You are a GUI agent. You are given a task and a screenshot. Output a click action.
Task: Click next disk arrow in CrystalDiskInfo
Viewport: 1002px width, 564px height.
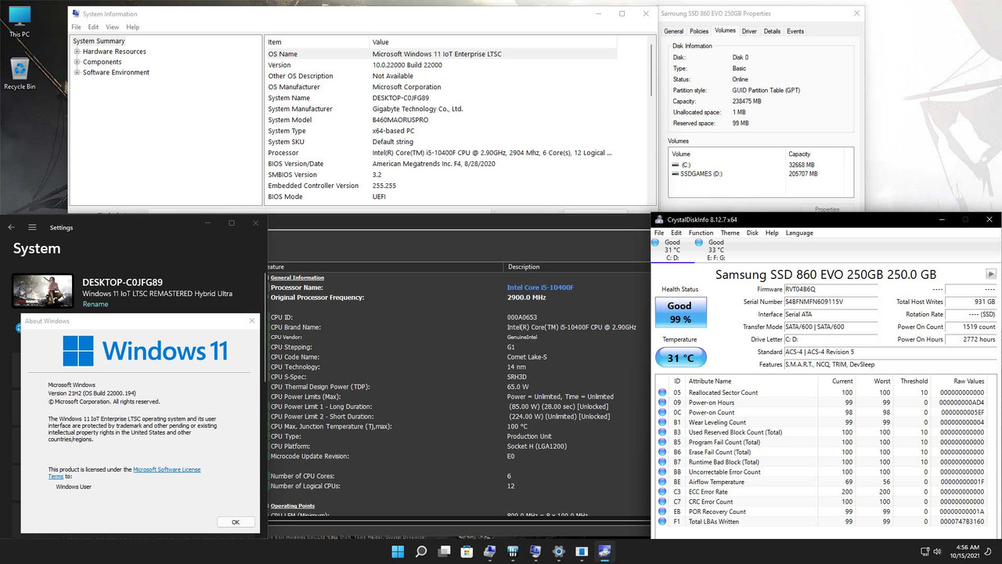click(991, 274)
